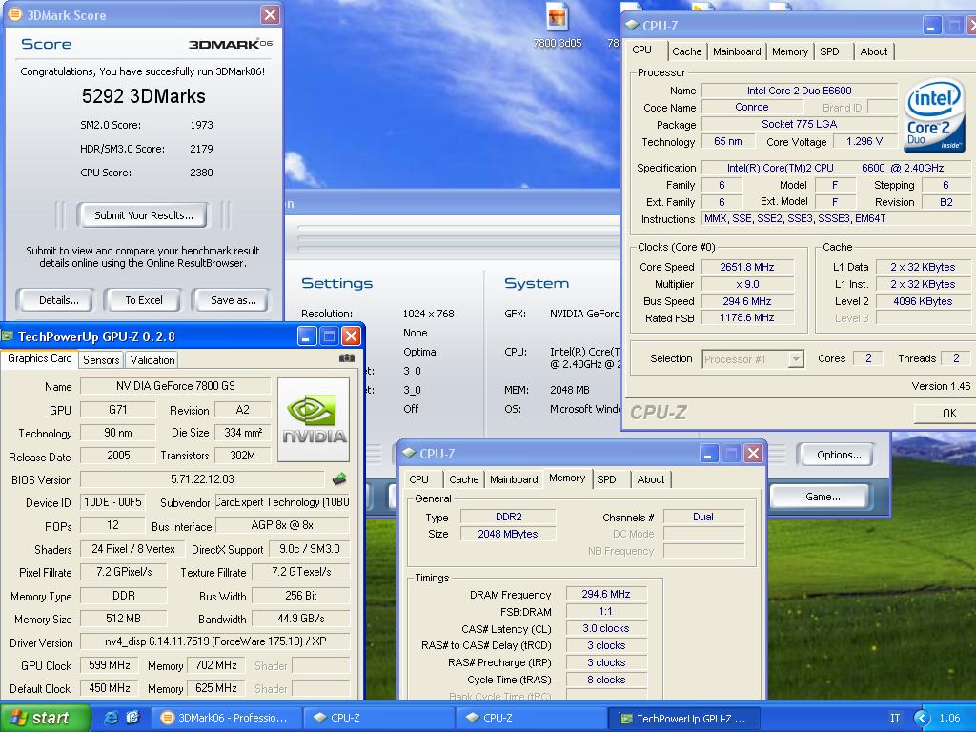Switch to Validation tab in GPU-Z
Screen dimensions: 976x732
pyautogui.click(x=152, y=359)
